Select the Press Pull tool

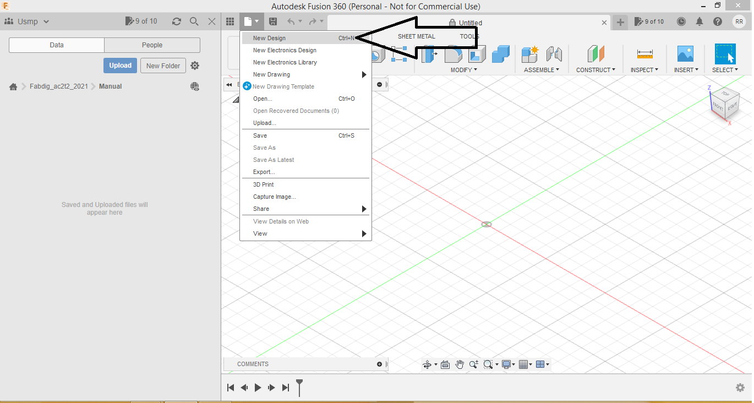(x=430, y=54)
